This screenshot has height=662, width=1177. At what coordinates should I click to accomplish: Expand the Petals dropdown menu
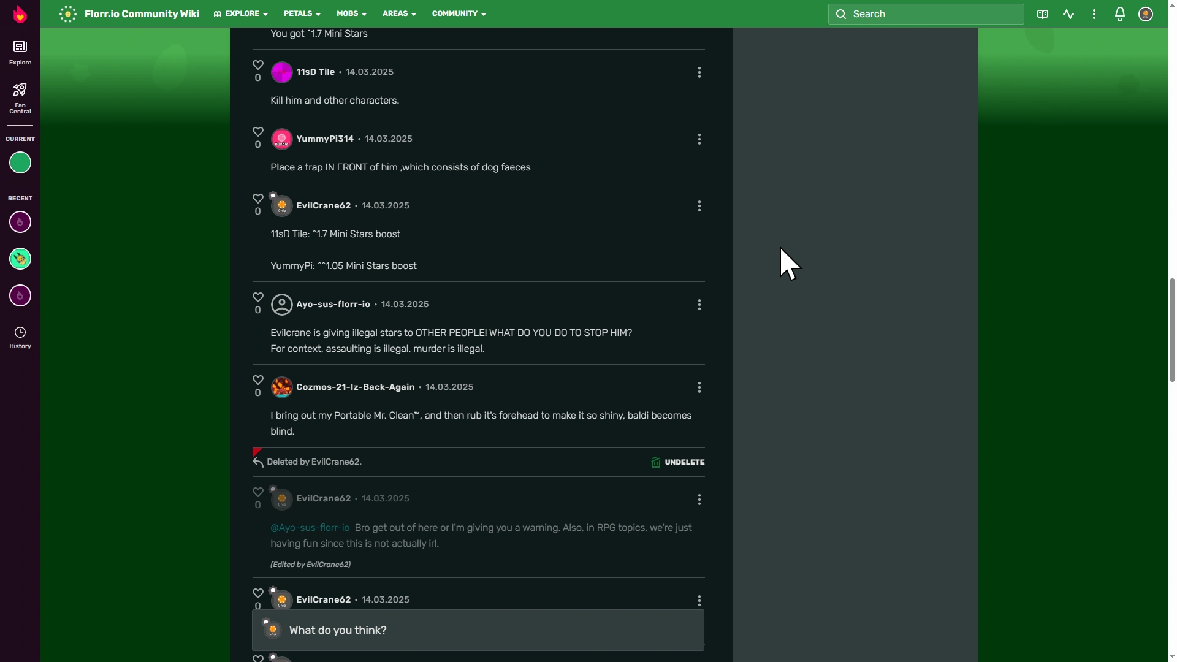tap(302, 13)
